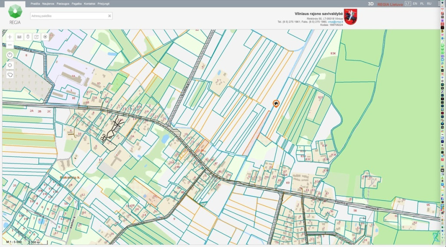The image size is (446, 247).
Task: Show full Lithuania map outline view
Action: pos(10,75)
